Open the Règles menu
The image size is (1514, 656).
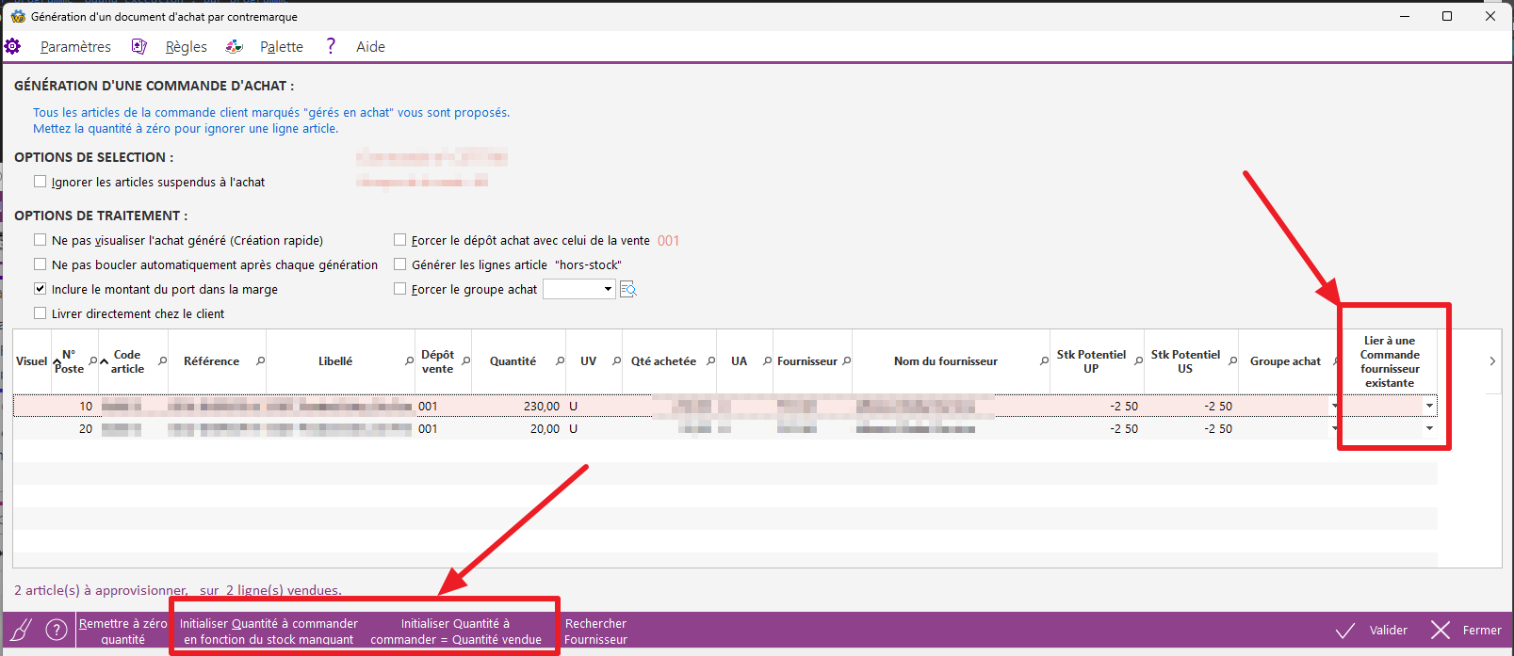[186, 46]
